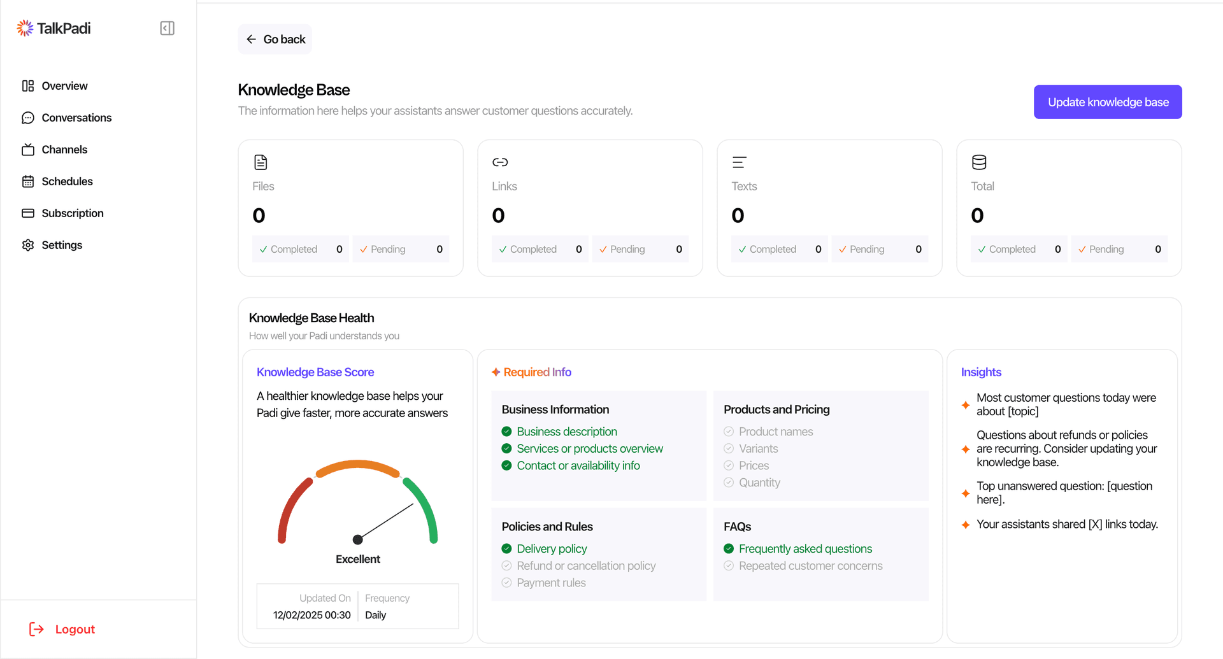
Task: Click the Files document icon
Action: (261, 162)
